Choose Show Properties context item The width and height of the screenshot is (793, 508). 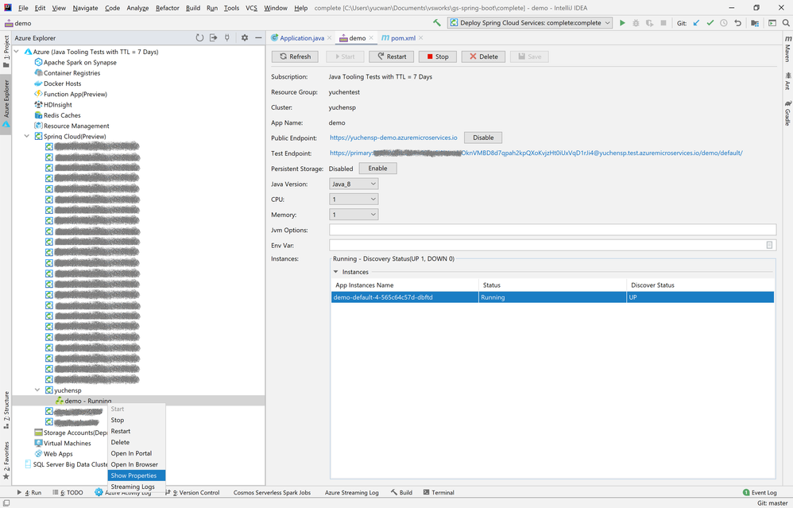point(137,475)
